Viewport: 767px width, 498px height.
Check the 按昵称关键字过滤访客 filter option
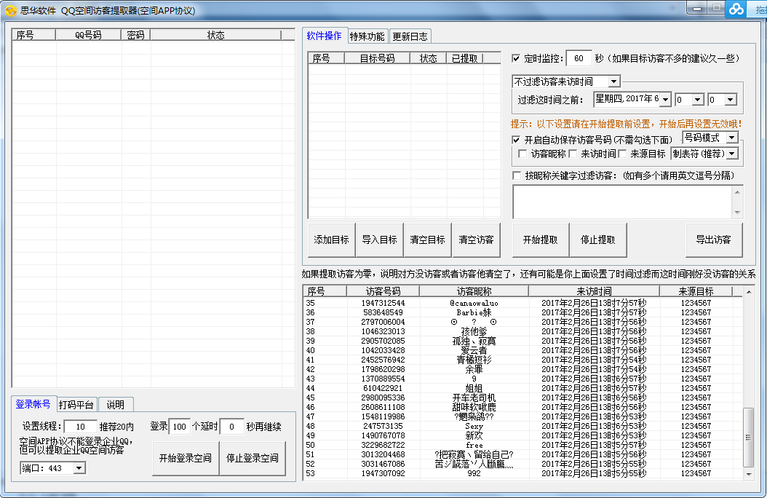click(516, 175)
